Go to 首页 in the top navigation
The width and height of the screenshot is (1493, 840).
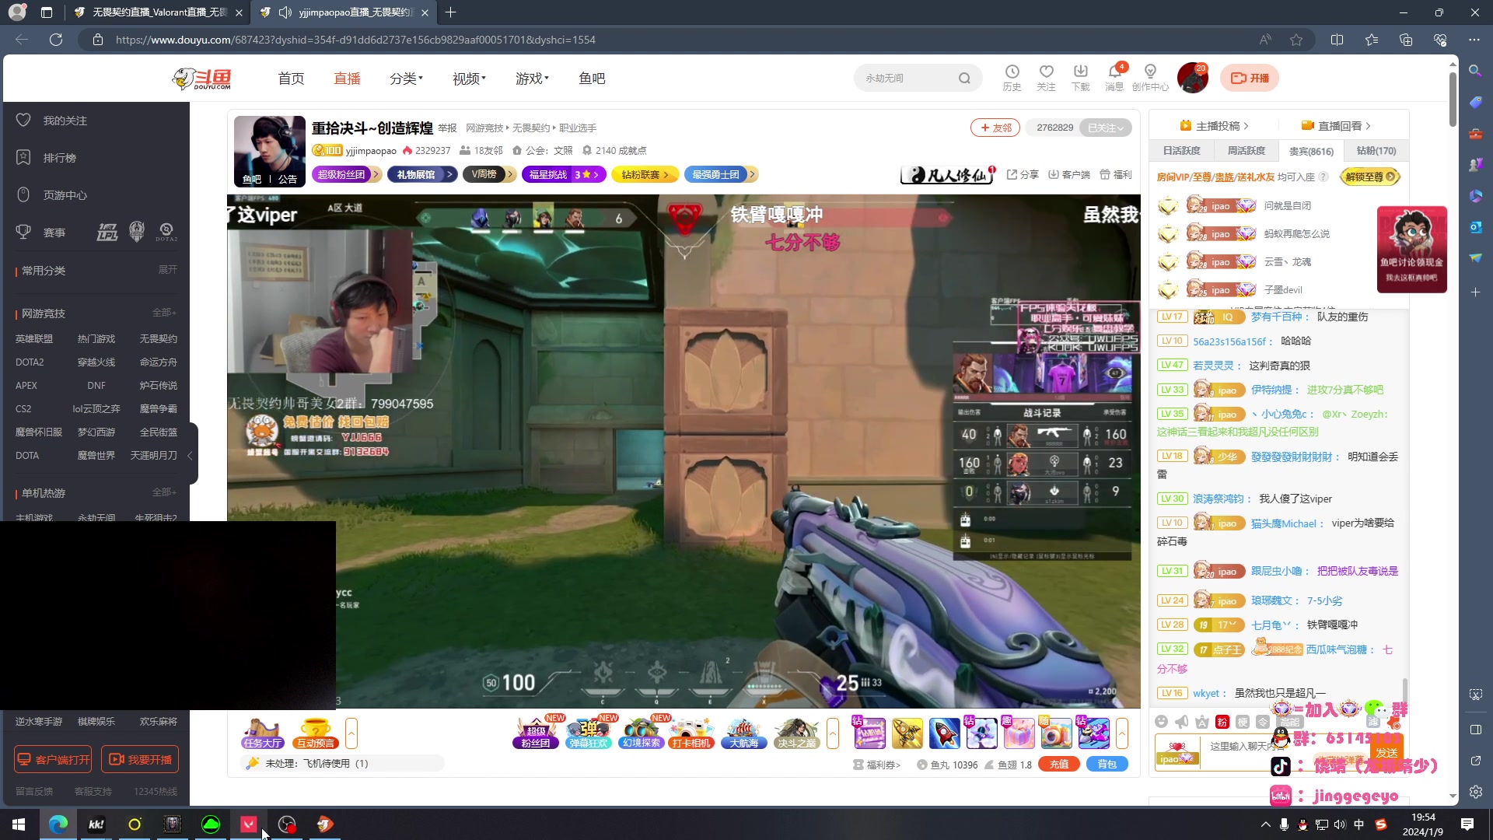coord(291,79)
